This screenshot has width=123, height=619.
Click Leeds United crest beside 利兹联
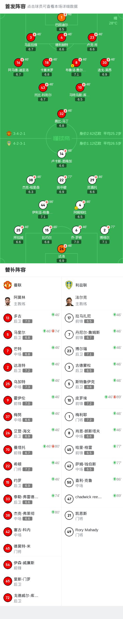pyautogui.click(x=69, y=285)
